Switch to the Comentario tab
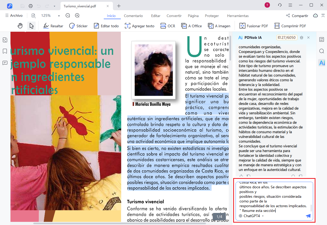This screenshot has height=225, width=327. pyautogui.click(x=133, y=16)
